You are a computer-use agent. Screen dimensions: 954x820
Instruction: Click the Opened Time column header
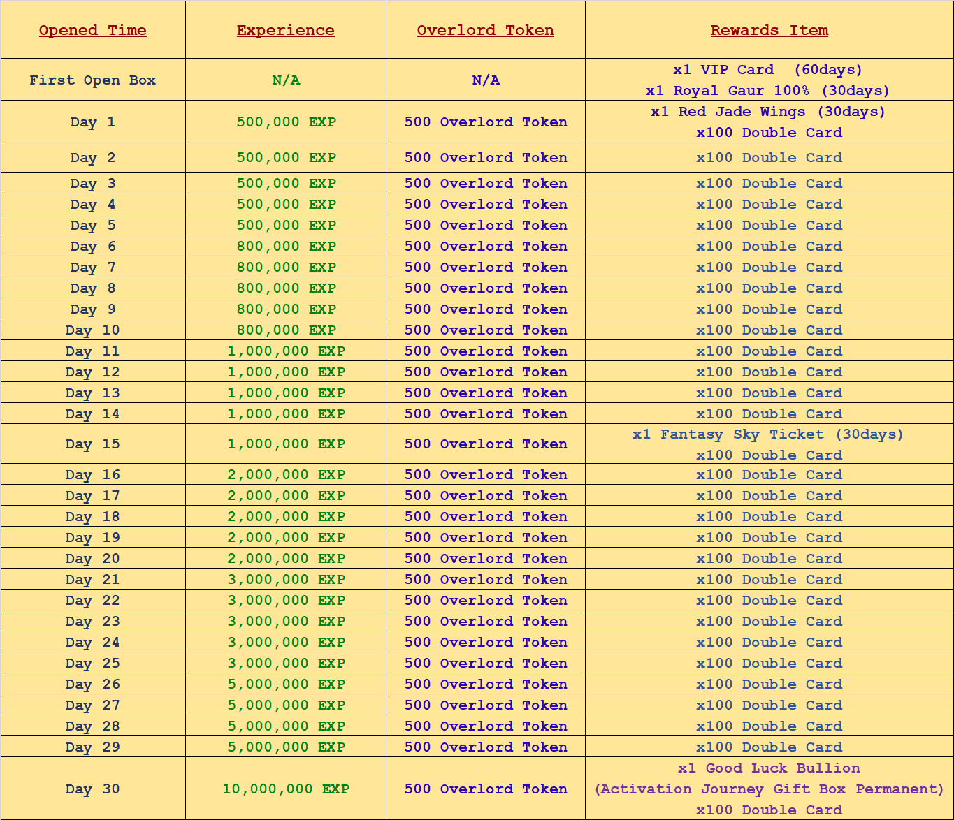pyautogui.click(x=92, y=30)
